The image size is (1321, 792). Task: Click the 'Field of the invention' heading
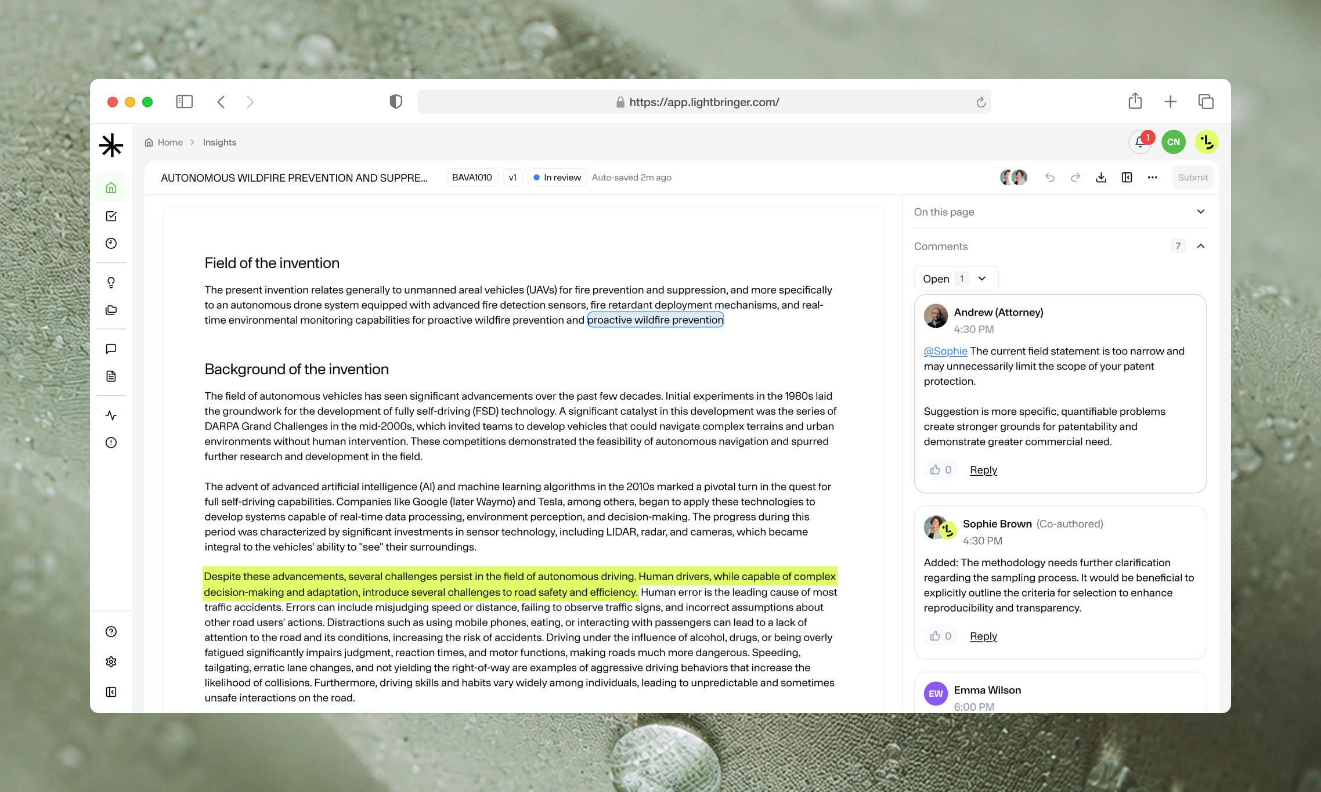pos(272,263)
